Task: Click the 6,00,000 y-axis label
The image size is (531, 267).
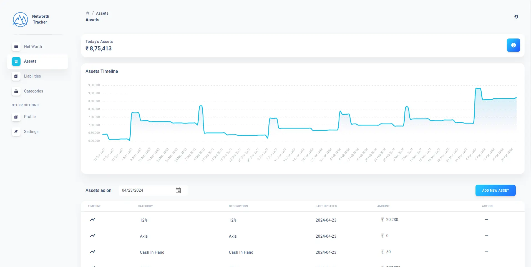Action: point(94,141)
